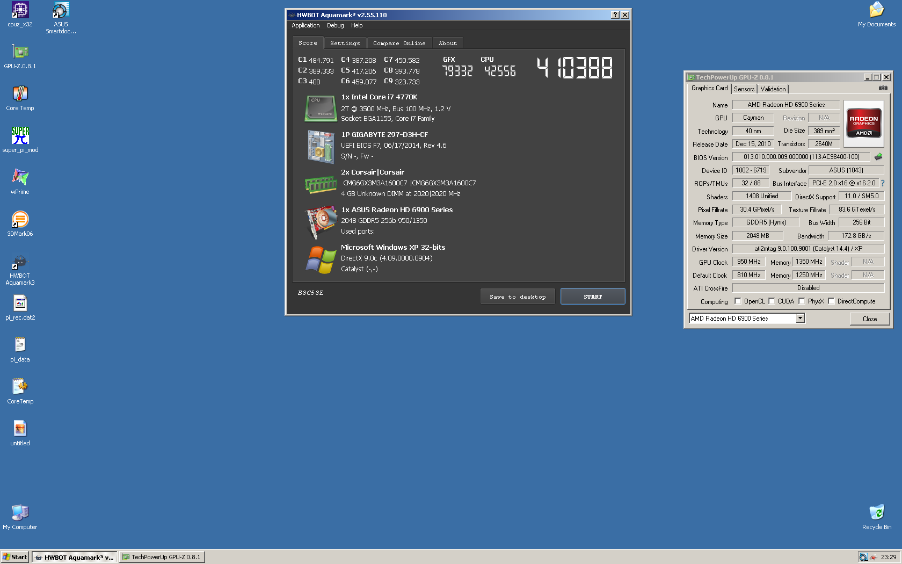
Task: Click the Close button in GPU-Z
Action: tap(869, 319)
